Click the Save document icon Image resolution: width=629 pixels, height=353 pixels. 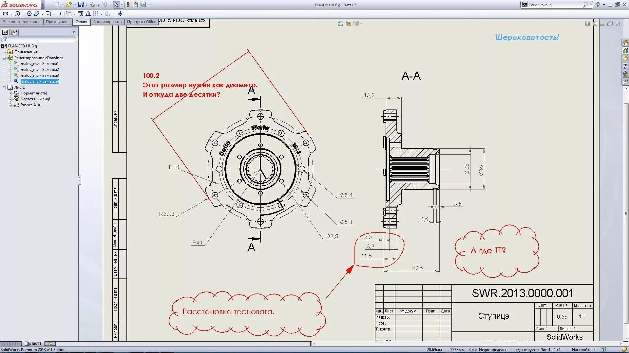coord(81,5)
